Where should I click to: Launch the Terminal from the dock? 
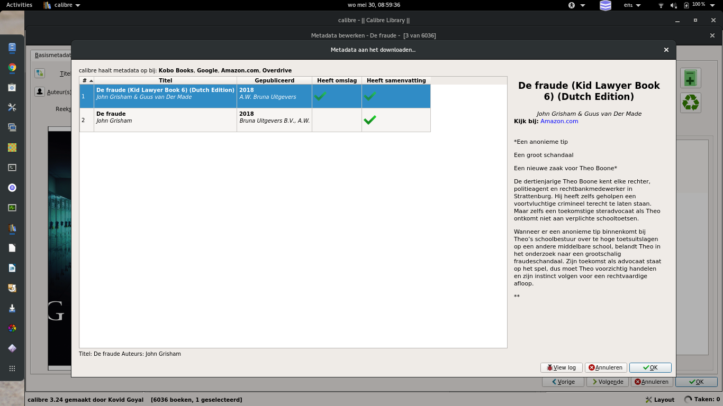[x=12, y=168]
